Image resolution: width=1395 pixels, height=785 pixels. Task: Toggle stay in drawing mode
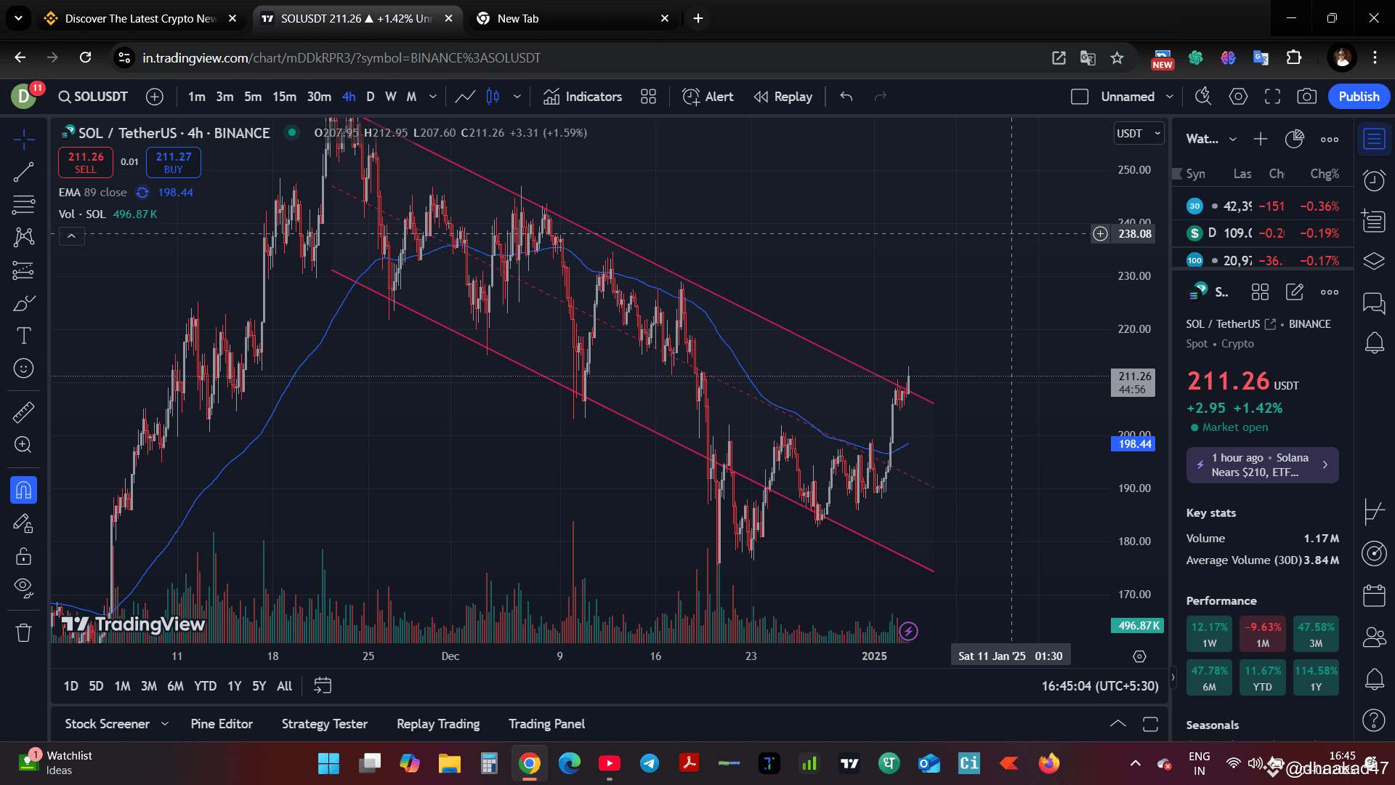(x=23, y=523)
